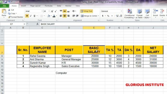The height and width of the screenshot is (94, 167).
Task: Toggle Align Text Right
Action: click(x=68, y=16)
